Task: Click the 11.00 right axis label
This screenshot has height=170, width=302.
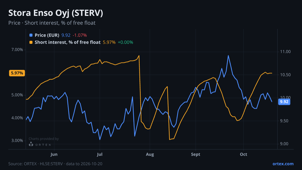Action: pos(285,52)
